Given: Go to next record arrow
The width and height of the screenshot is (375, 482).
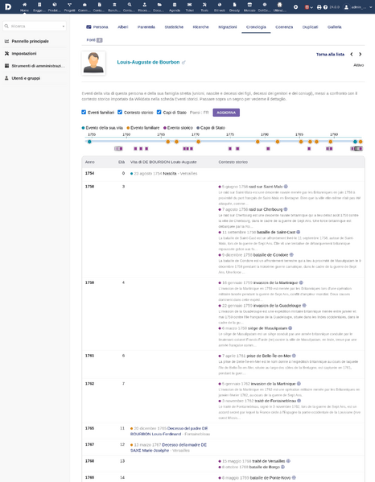Looking at the screenshot, I should coord(361,54).
